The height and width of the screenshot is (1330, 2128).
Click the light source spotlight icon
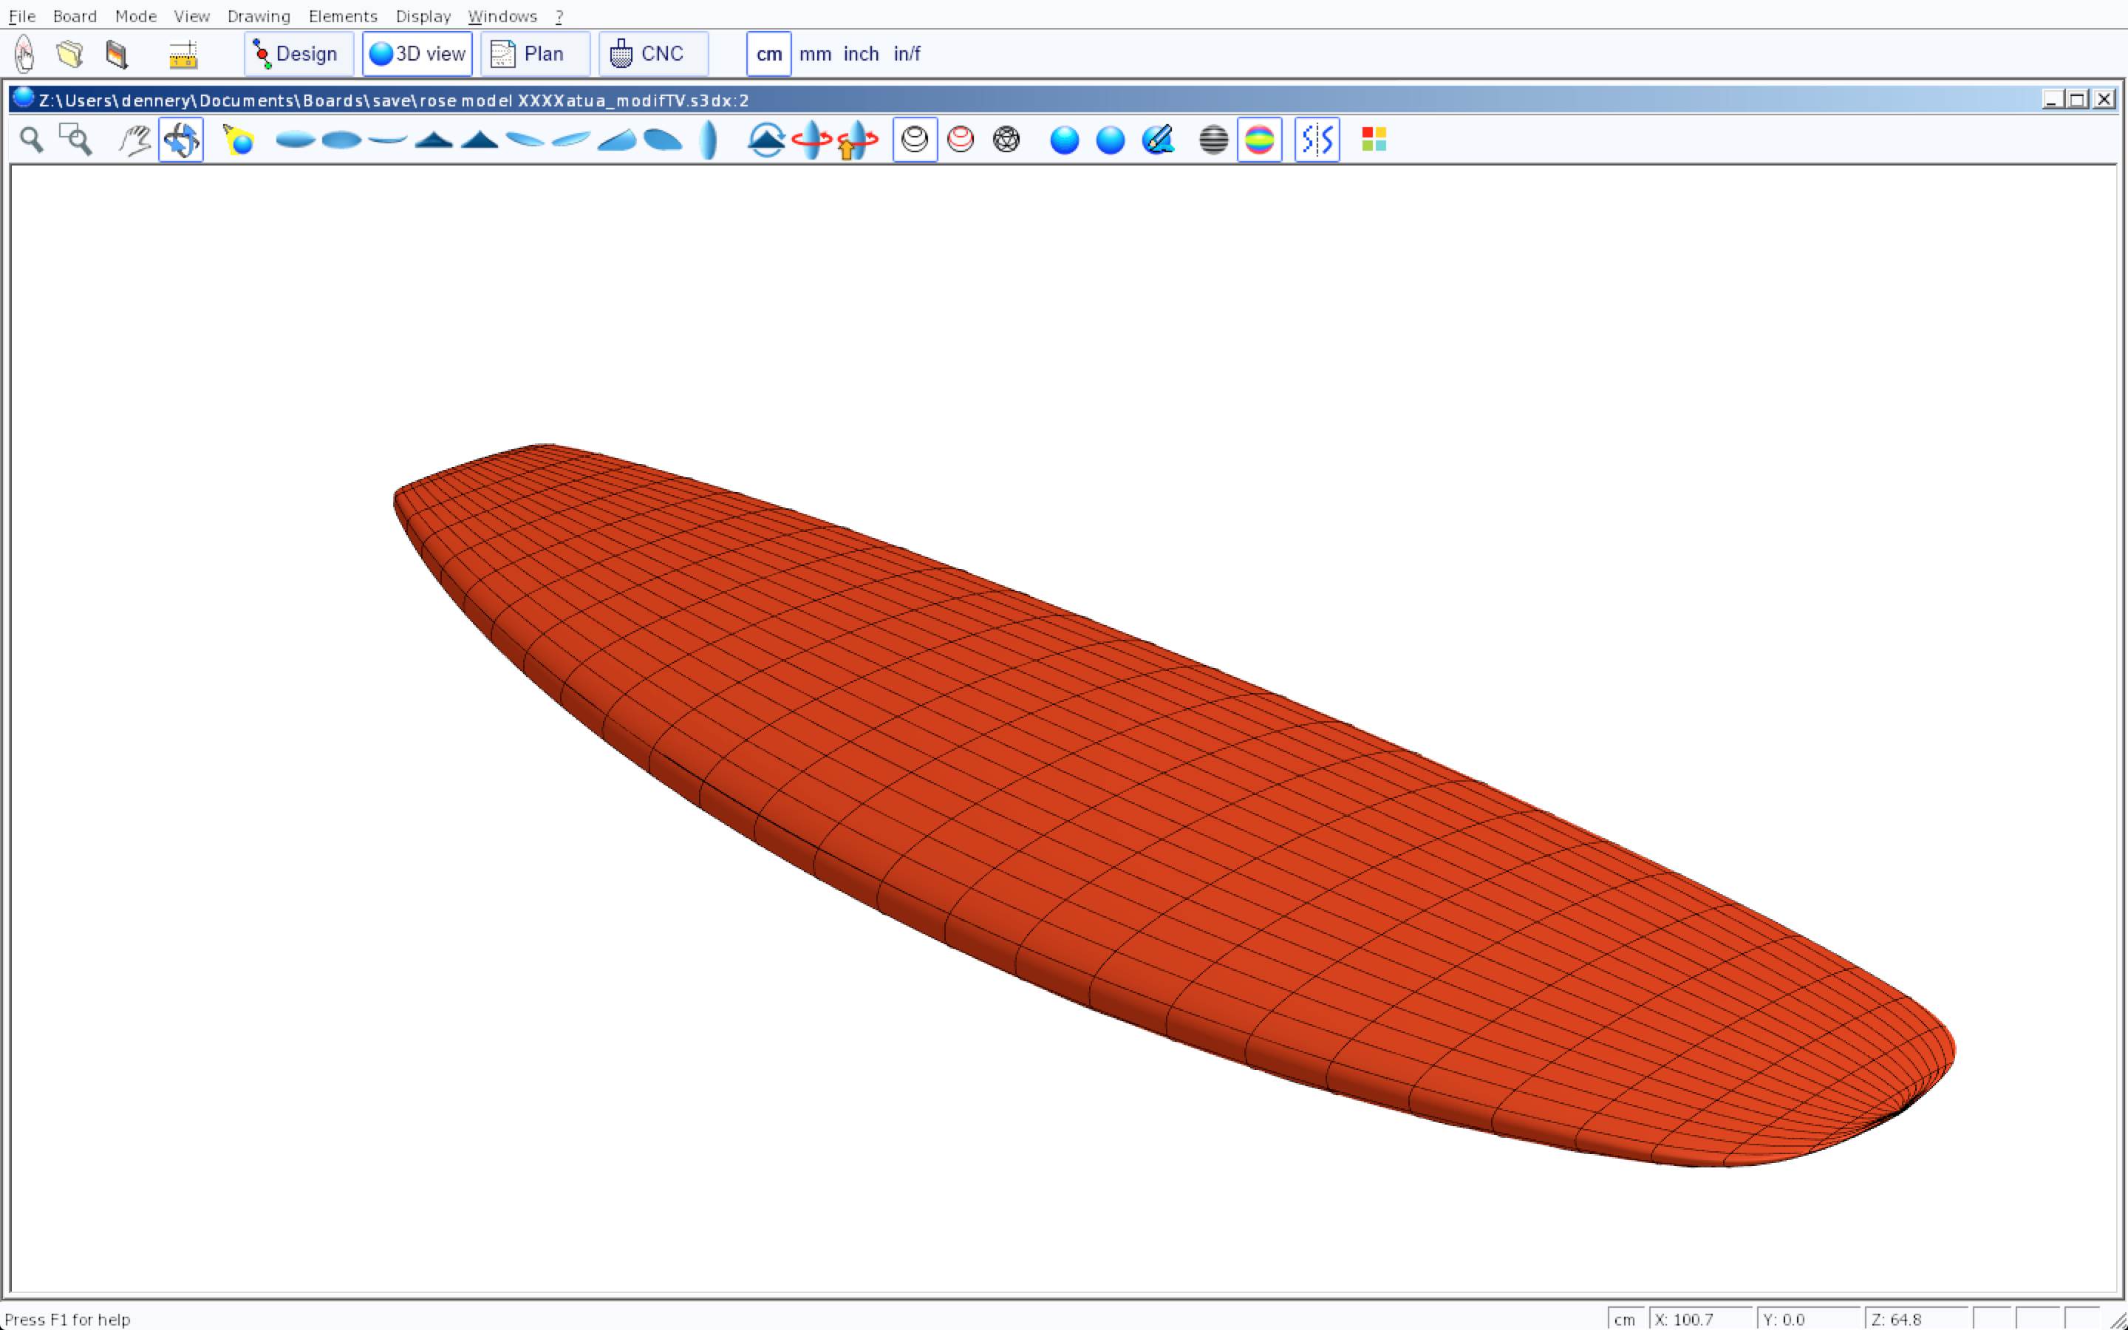coord(239,140)
